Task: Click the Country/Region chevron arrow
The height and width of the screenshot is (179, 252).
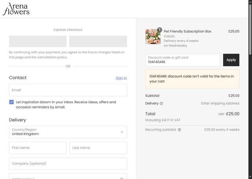Action: point(122,132)
